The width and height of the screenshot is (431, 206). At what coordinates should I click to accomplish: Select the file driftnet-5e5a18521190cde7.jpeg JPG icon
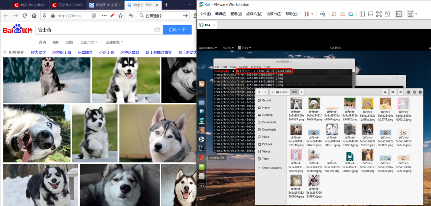click(350, 157)
